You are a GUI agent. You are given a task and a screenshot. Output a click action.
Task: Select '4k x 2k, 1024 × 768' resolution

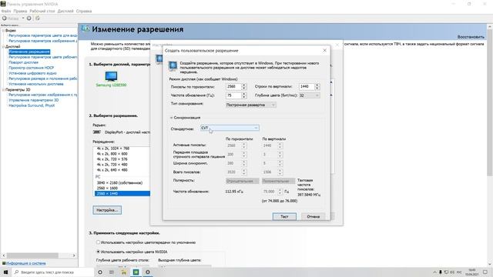coord(113,149)
